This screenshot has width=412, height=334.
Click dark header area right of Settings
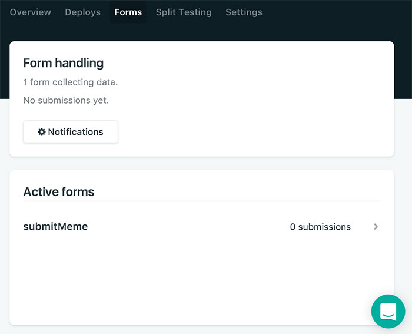click(335, 12)
